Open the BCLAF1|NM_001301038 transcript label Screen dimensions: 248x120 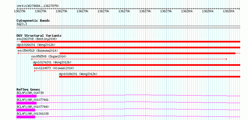tap(33, 114)
